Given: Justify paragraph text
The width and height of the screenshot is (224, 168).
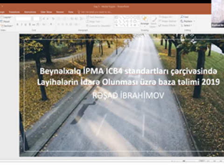Looking at the screenshot, I should tap(70, 24).
